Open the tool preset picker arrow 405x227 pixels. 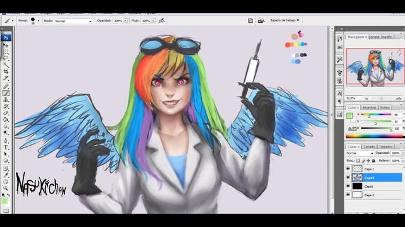click(13, 21)
